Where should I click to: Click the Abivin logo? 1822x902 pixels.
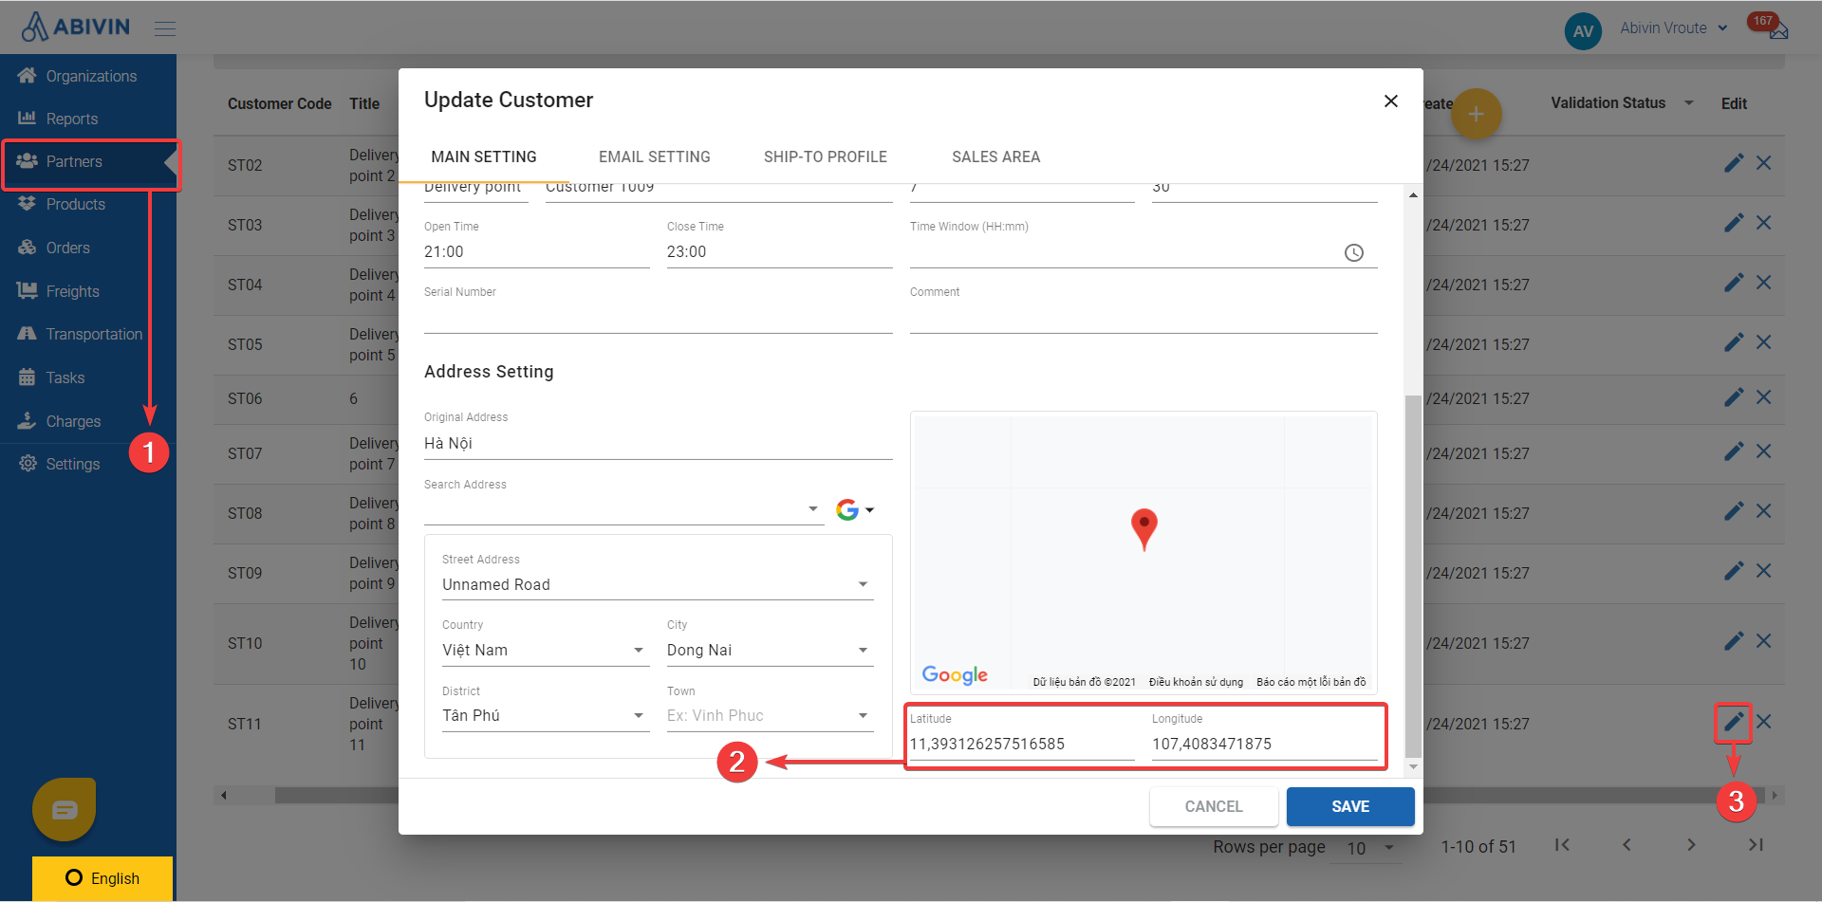click(76, 27)
